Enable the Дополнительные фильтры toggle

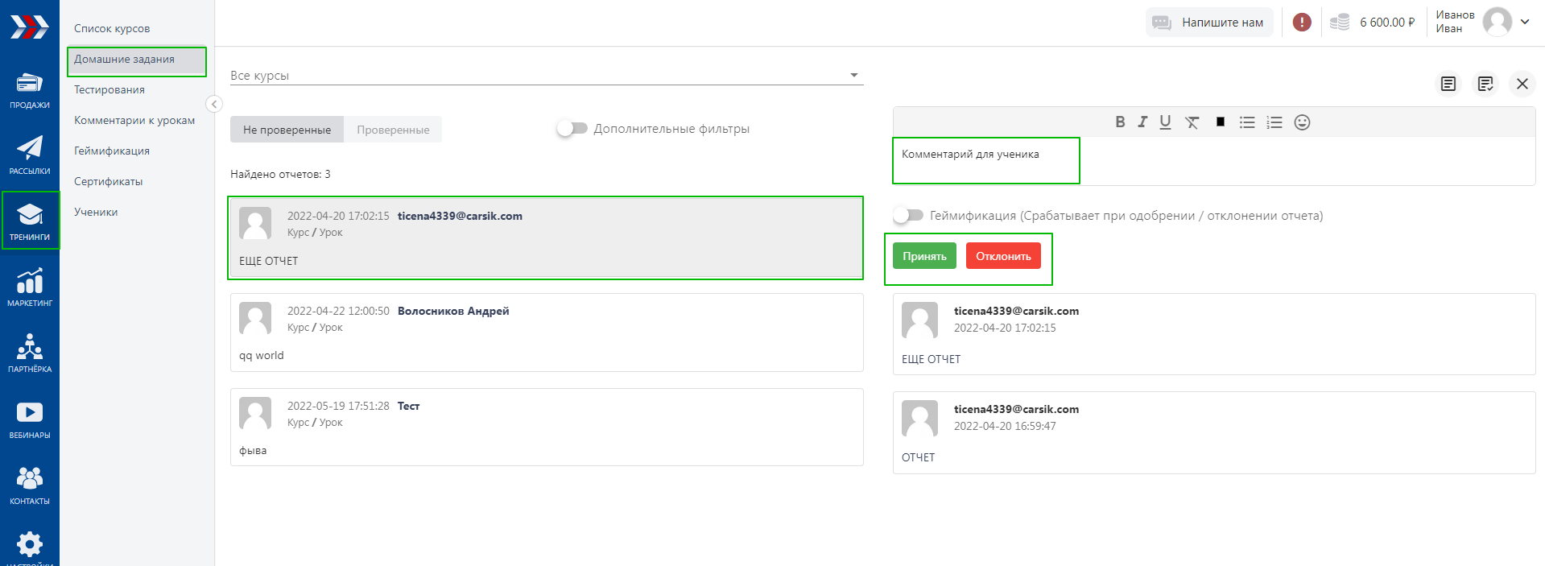[572, 129]
